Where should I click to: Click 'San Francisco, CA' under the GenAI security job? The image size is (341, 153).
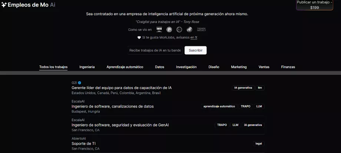(86, 130)
